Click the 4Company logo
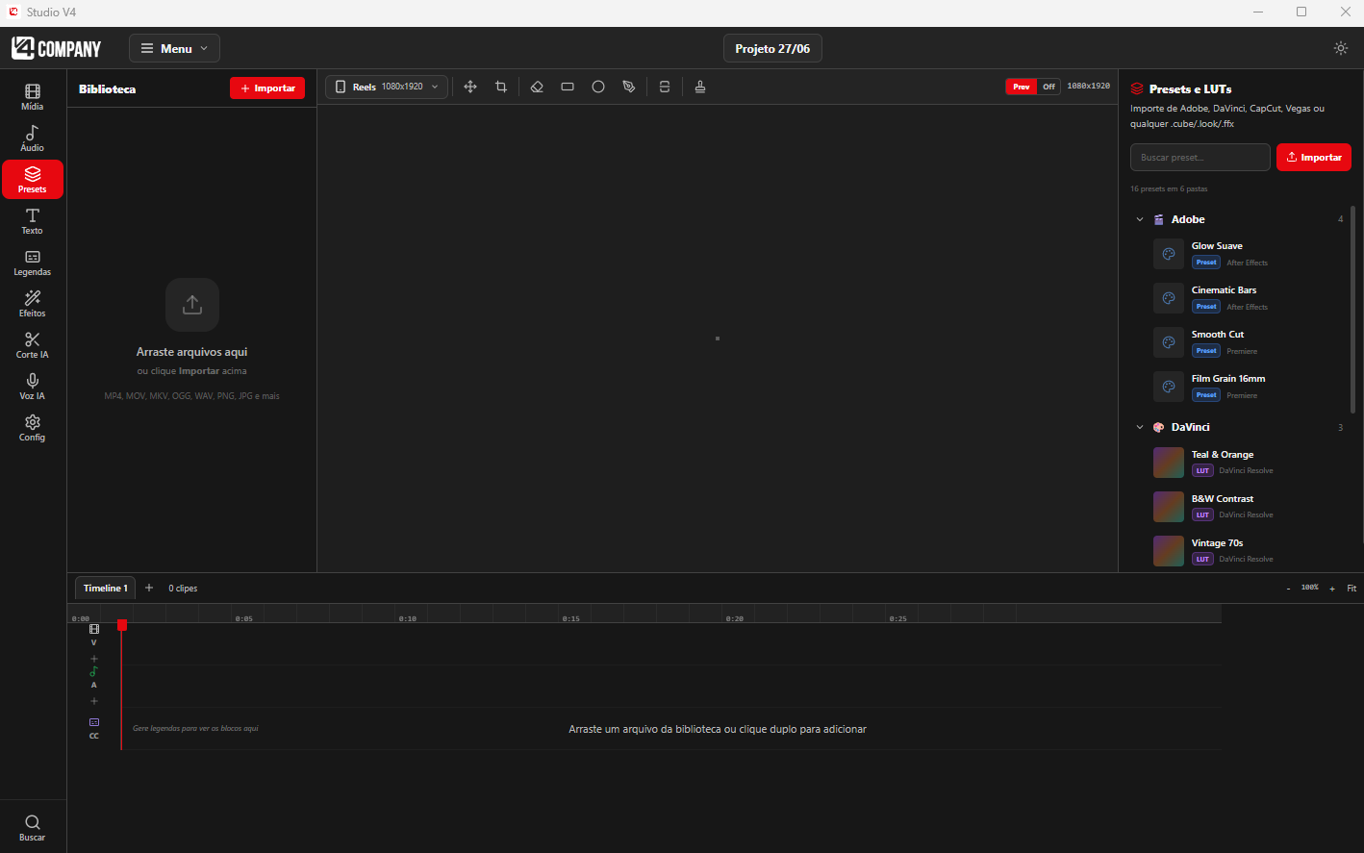This screenshot has height=853, width=1364. [56, 48]
